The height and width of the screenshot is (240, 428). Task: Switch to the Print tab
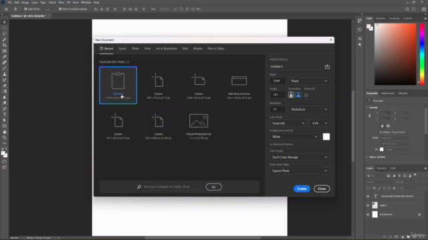tap(147, 49)
